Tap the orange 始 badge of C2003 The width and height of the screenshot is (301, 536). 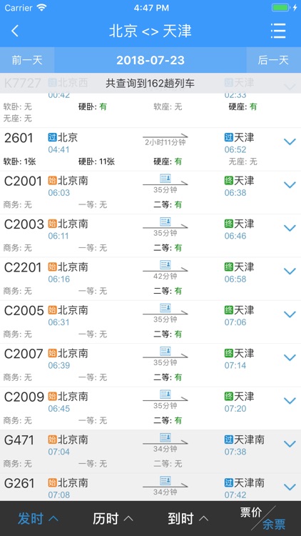(x=52, y=224)
